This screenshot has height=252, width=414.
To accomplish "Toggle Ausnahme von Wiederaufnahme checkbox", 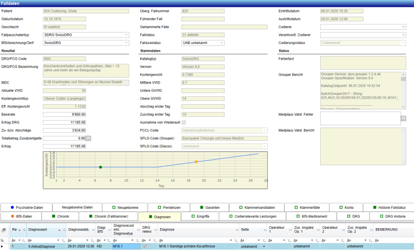I will [x=184, y=122].
